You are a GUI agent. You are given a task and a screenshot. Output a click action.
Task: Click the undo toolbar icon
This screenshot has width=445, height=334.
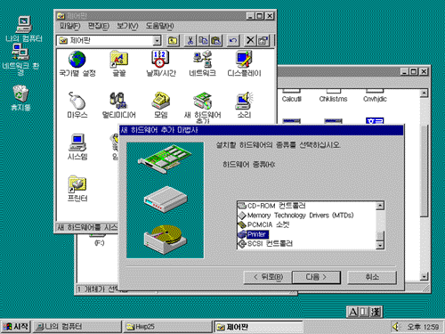[233, 40]
